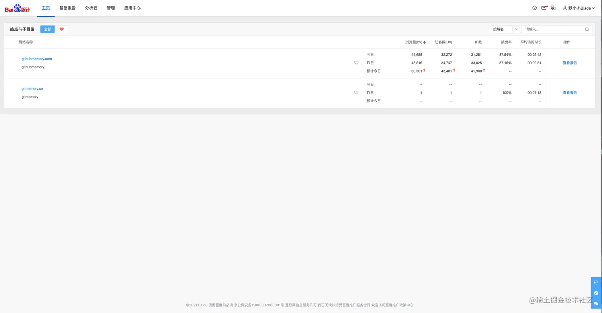Open the 应用中心 tab
Image resolution: width=602 pixels, height=313 pixels.
[132, 8]
